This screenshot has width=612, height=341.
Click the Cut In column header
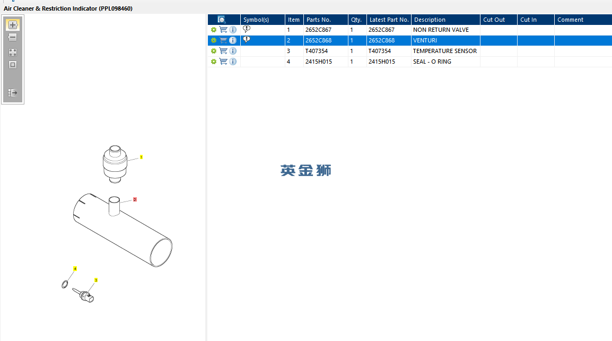coord(536,20)
